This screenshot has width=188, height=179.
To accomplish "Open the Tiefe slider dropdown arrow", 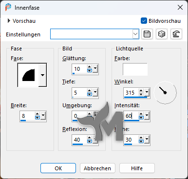I will pos(95,92).
